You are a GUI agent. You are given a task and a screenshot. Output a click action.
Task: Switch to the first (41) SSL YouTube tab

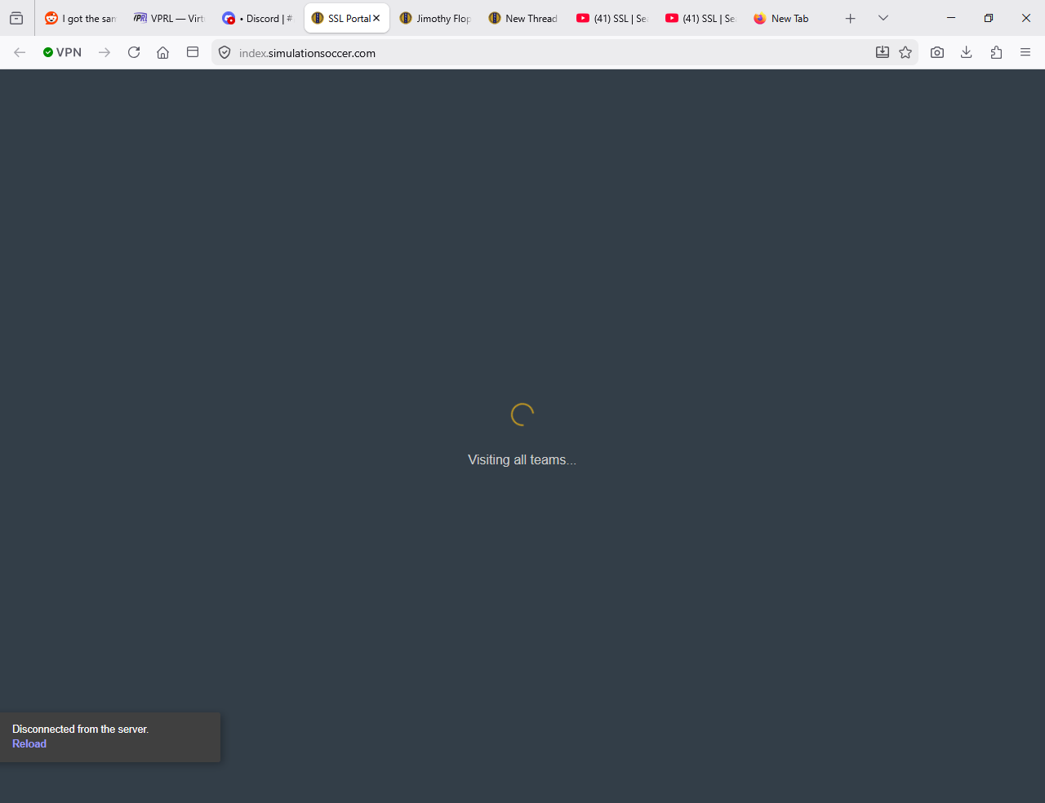click(x=611, y=18)
